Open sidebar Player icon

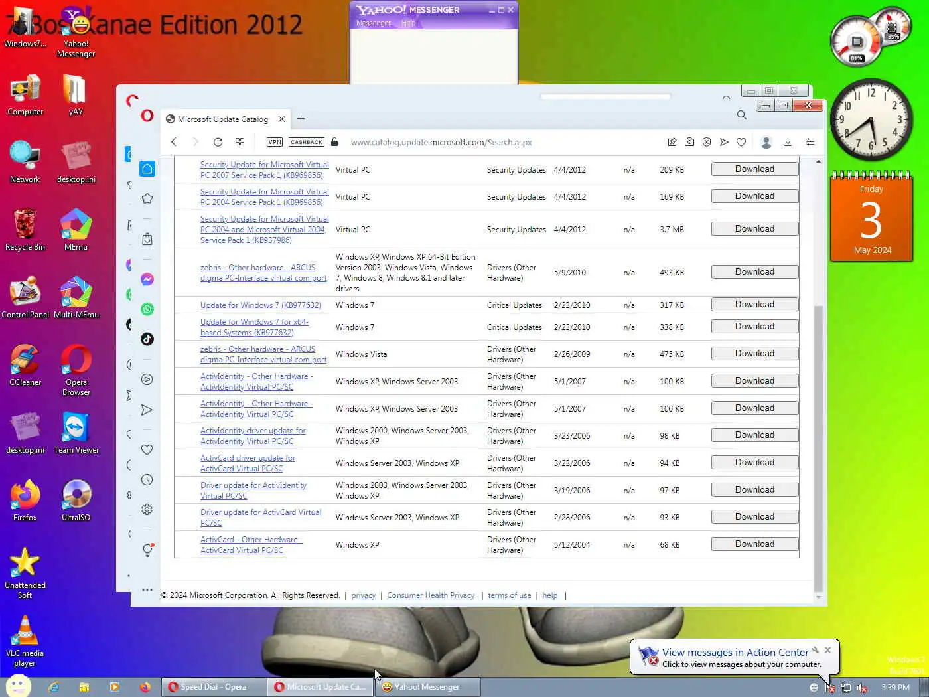(x=147, y=380)
